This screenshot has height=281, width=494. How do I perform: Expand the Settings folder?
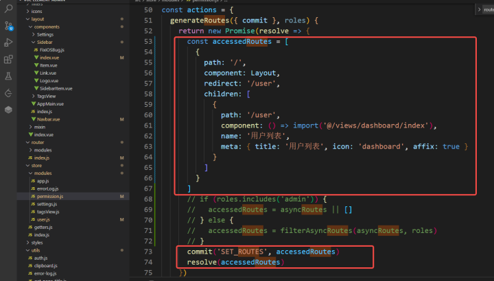click(45, 35)
